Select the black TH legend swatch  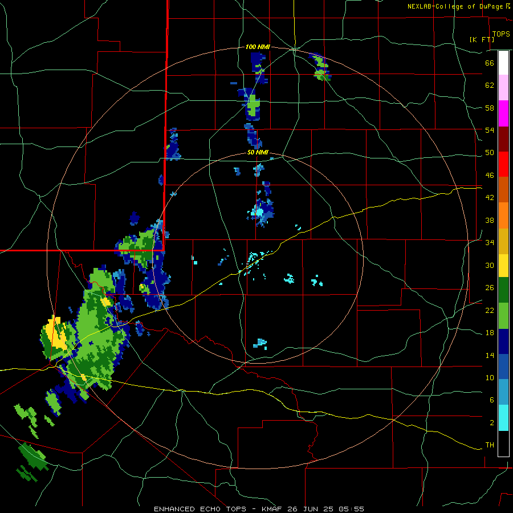click(503, 443)
